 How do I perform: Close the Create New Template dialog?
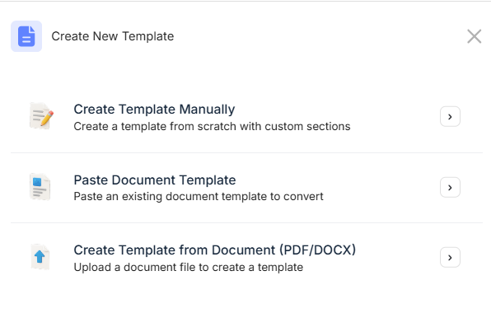tap(474, 36)
